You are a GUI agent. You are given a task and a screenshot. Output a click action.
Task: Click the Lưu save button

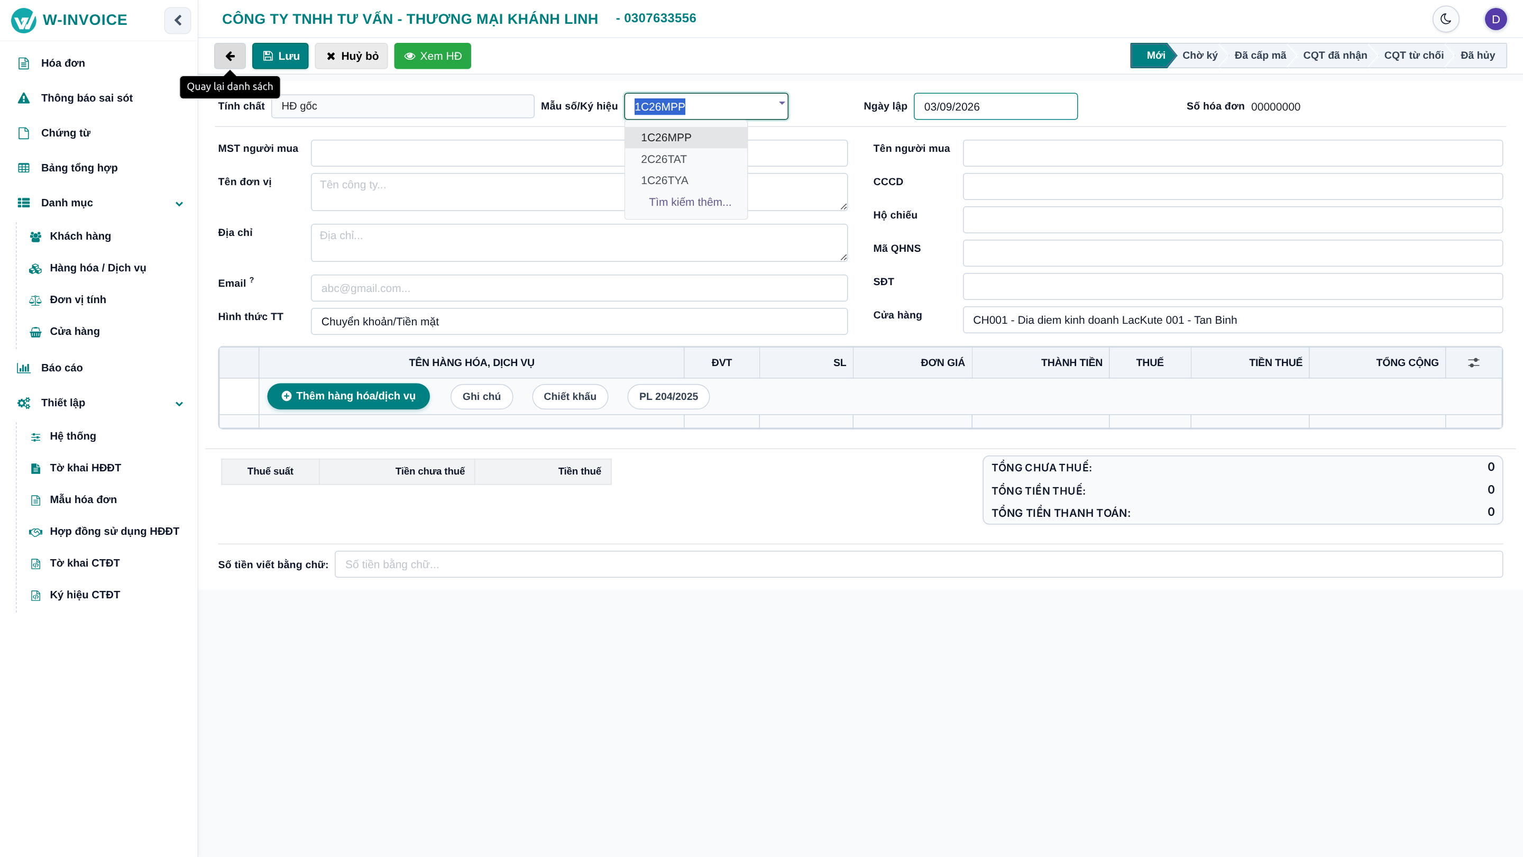click(x=280, y=56)
